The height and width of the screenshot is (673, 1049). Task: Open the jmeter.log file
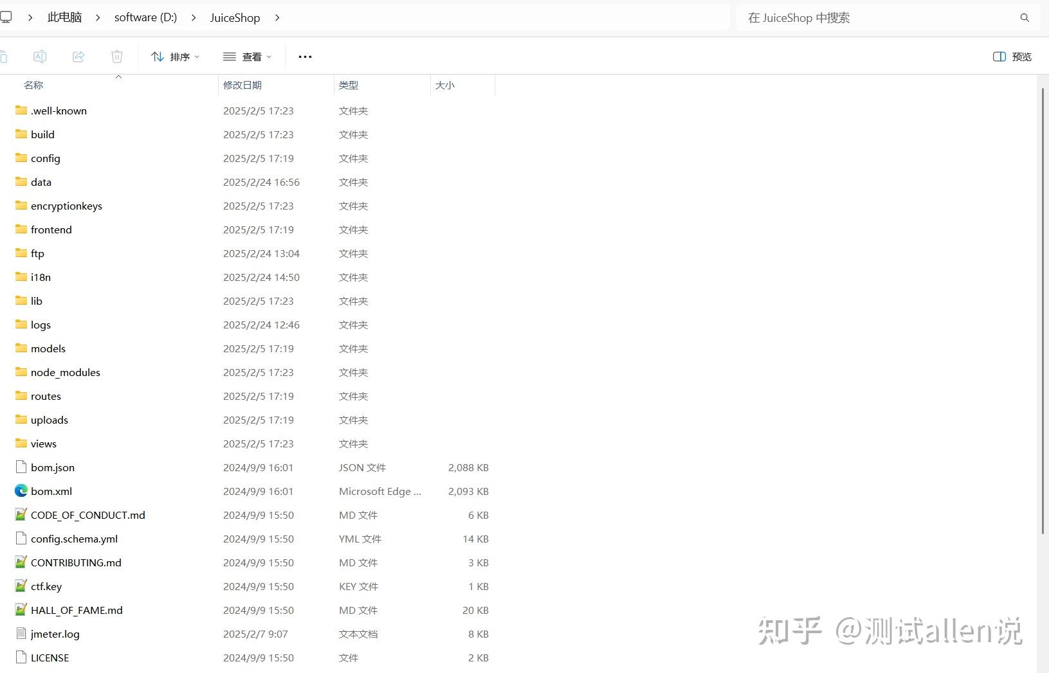55,634
